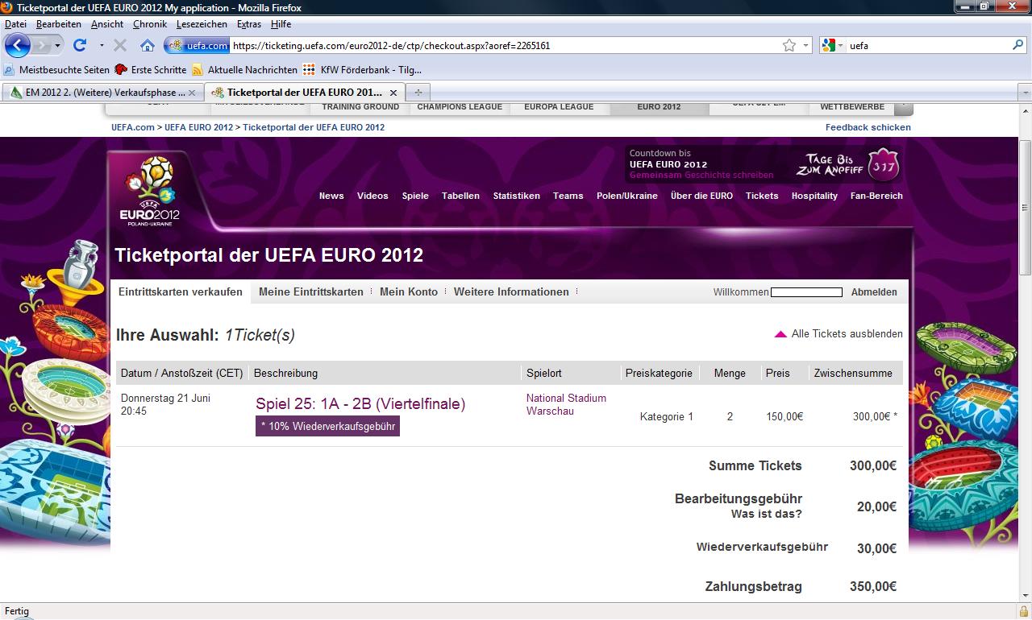Image resolution: width=1032 pixels, height=620 pixels.
Task: Open the Fan-Bereich section
Action: pos(876,196)
